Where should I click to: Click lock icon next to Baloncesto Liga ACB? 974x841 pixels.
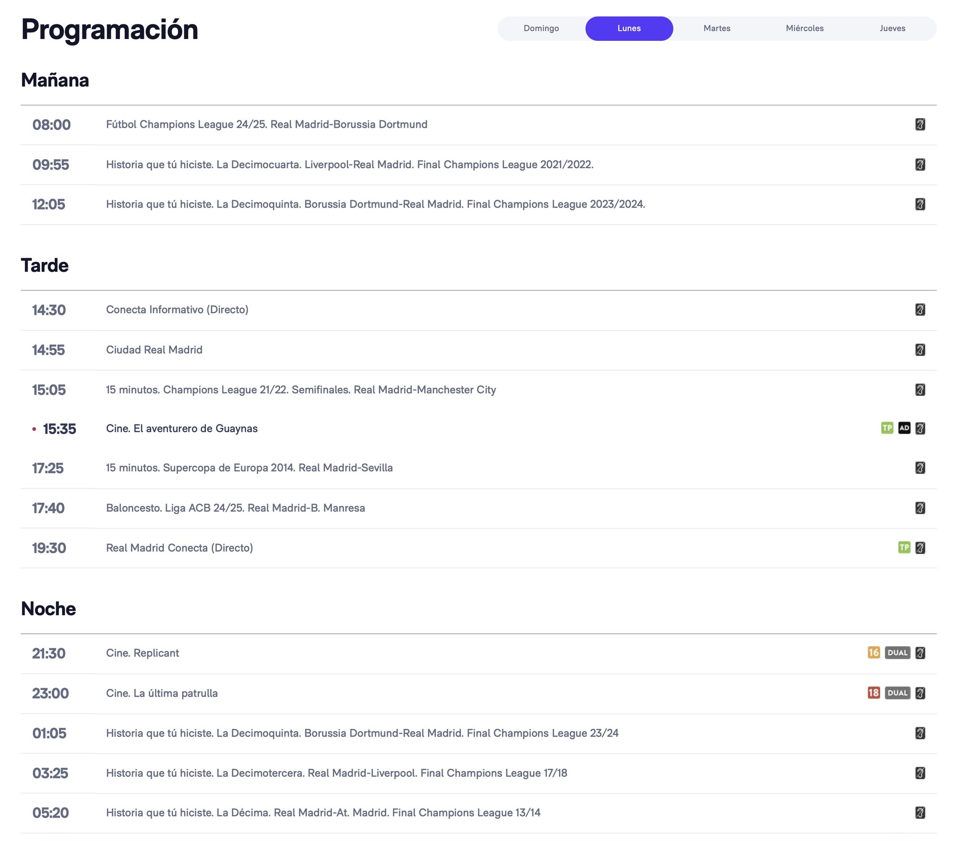920,507
